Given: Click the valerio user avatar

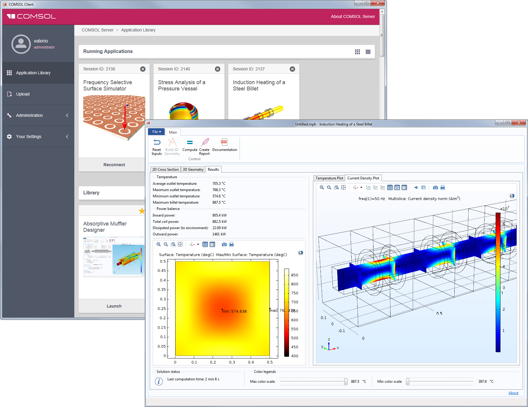Looking at the screenshot, I should [x=21, y=44].
